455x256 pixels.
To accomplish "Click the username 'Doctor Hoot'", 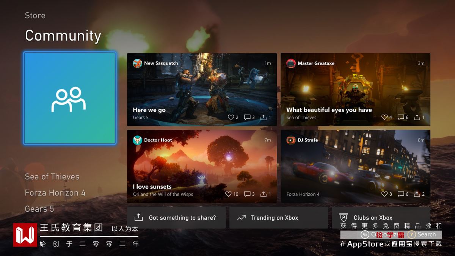I will (x=158, y=140).
